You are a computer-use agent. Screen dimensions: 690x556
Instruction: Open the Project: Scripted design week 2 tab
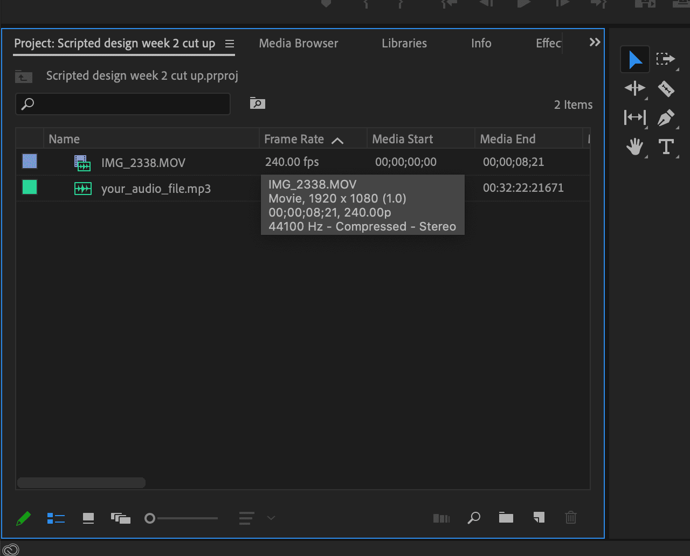click(x=115, y=44)
